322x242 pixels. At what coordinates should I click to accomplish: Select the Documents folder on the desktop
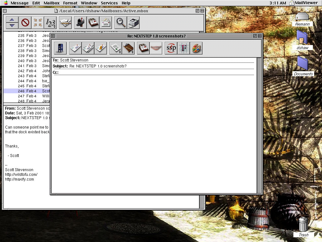(303, 66)
